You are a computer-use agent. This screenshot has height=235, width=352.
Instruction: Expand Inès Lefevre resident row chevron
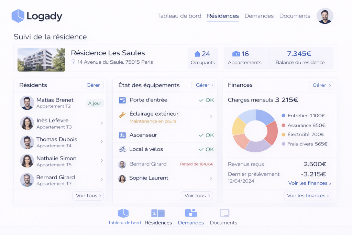tap(102, 123)
